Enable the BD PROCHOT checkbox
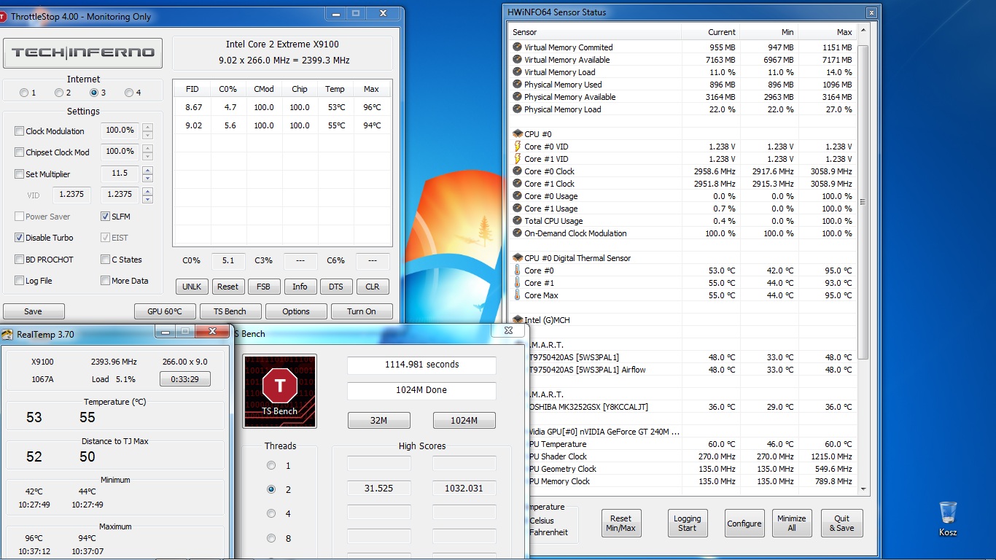Screen dimensions: 996x560 (20, 260)
